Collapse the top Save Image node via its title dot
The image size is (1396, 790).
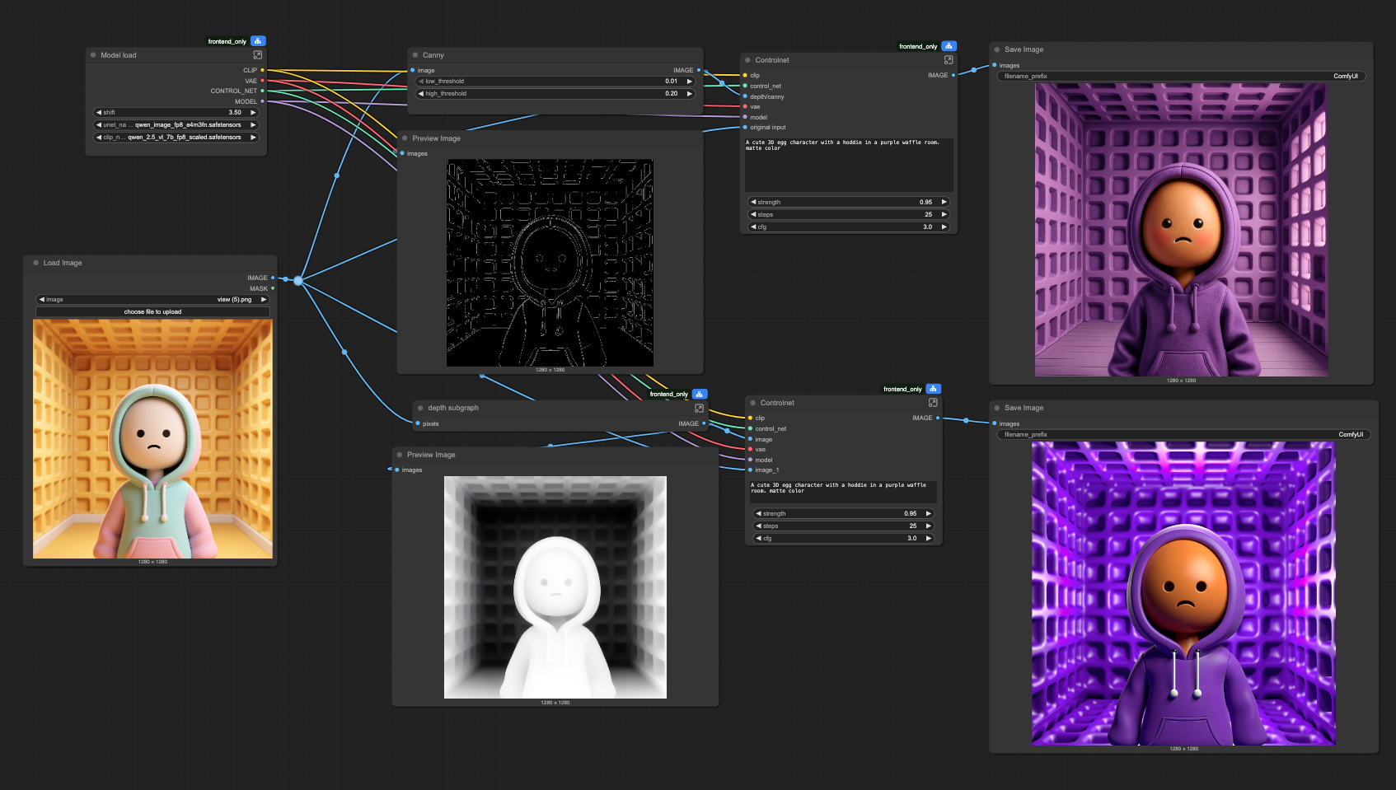(997, 49)
